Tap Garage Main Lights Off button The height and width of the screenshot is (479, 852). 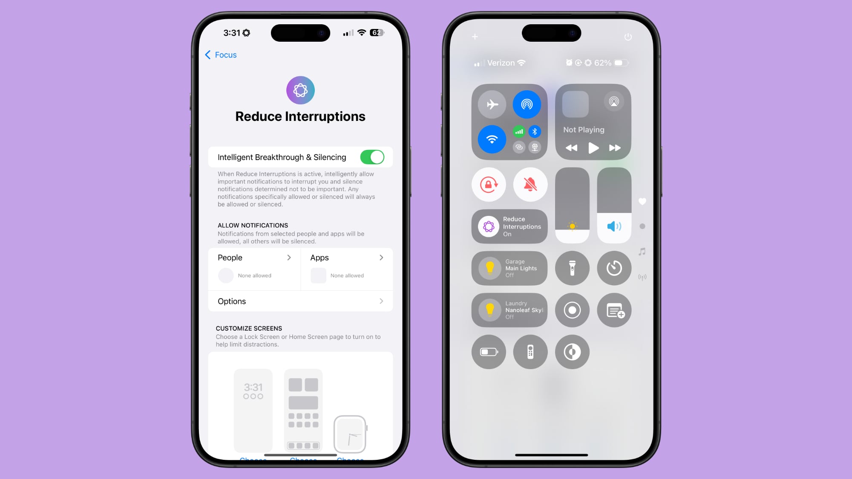tap(509, 268)
